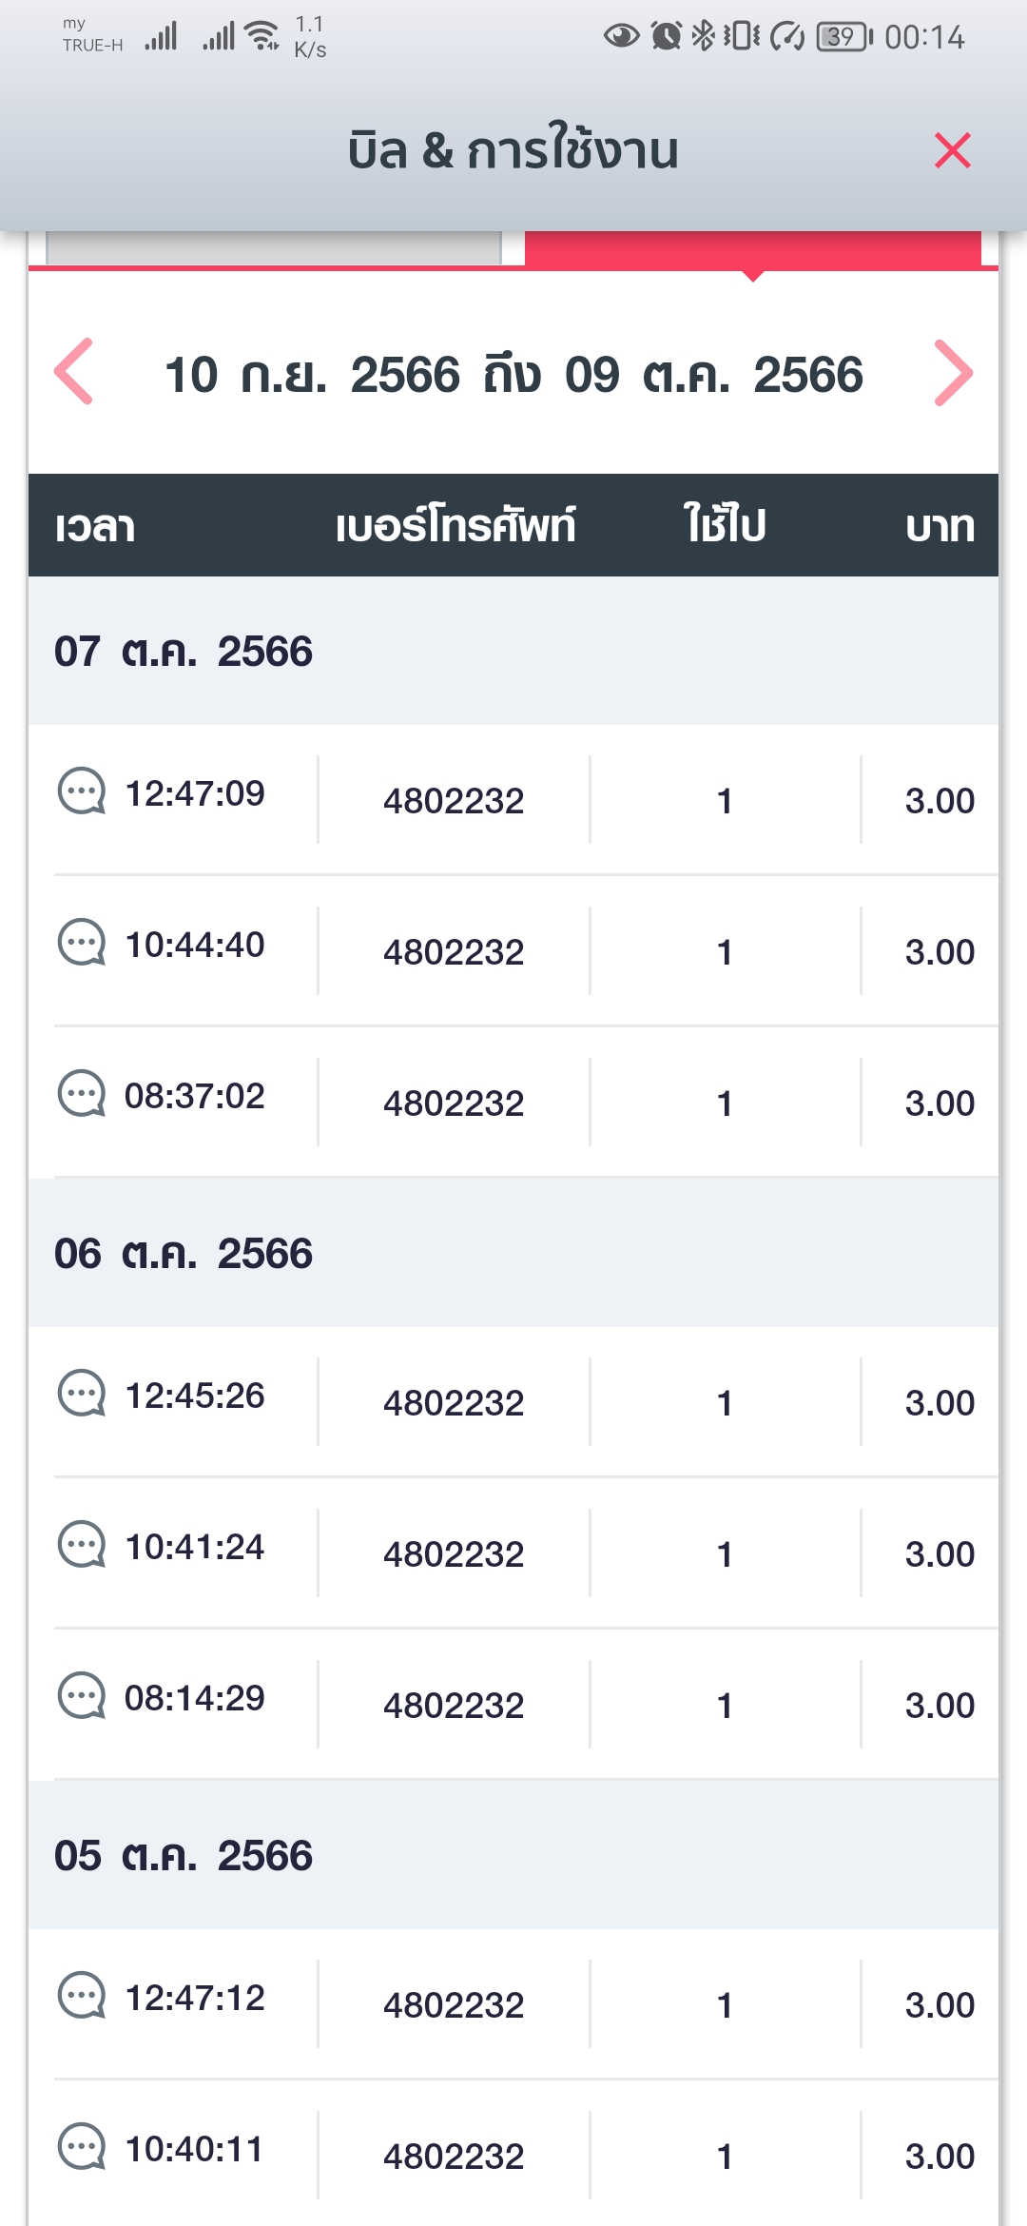Tap the battery indicator in status bar

tap(843, 37)
